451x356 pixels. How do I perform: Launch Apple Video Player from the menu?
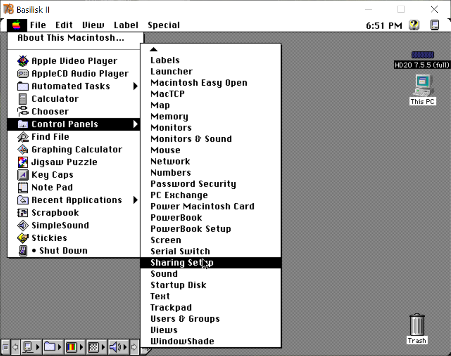74,61
